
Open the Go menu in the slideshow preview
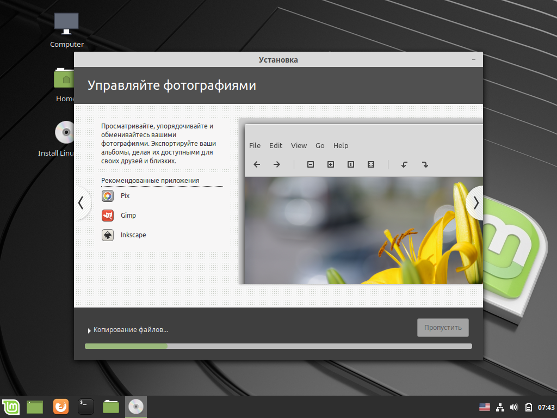click(320, 145)
